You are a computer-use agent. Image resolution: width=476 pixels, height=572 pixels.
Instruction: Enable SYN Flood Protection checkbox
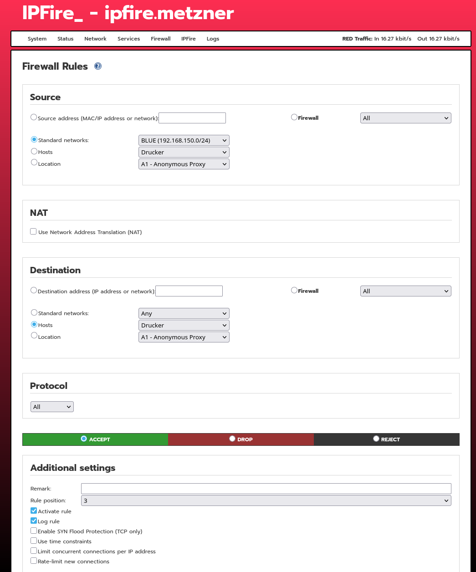(34, 531)
